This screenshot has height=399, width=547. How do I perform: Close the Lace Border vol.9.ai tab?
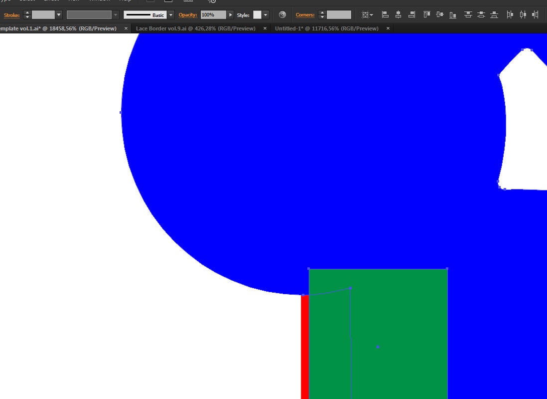(x=265, y=28)
